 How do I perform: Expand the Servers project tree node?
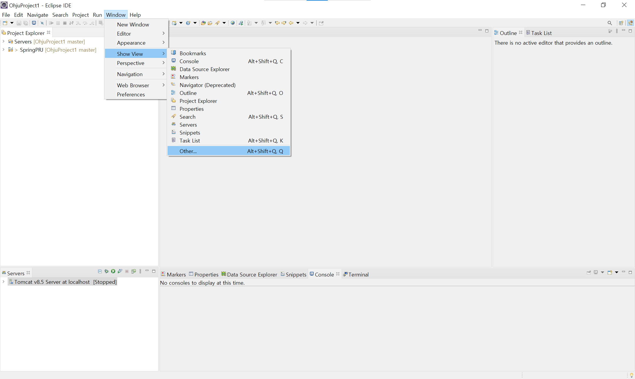pyautogui.click(x=4, y=41)
